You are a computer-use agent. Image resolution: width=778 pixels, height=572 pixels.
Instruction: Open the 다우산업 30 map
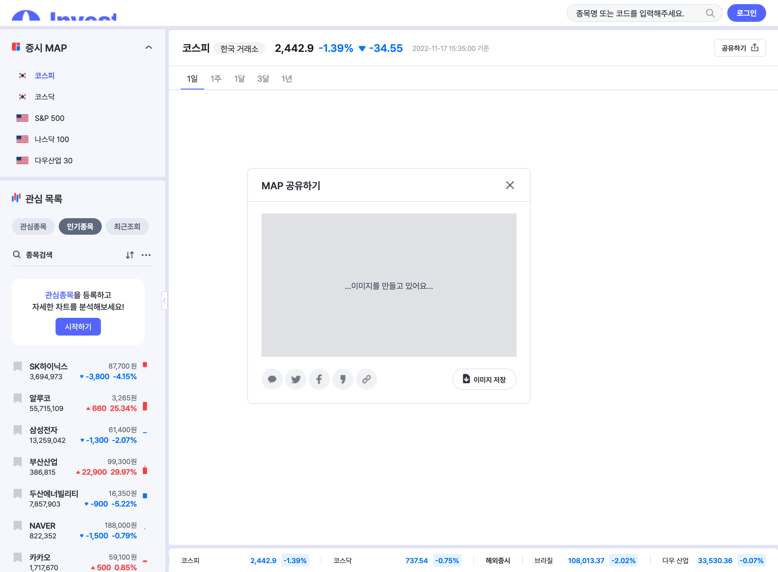coord(53,160)
